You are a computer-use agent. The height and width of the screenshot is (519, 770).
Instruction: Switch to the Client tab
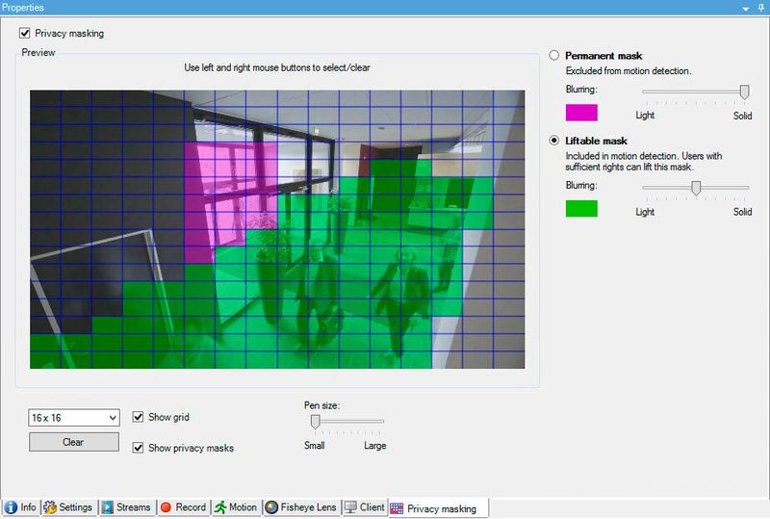365,507
